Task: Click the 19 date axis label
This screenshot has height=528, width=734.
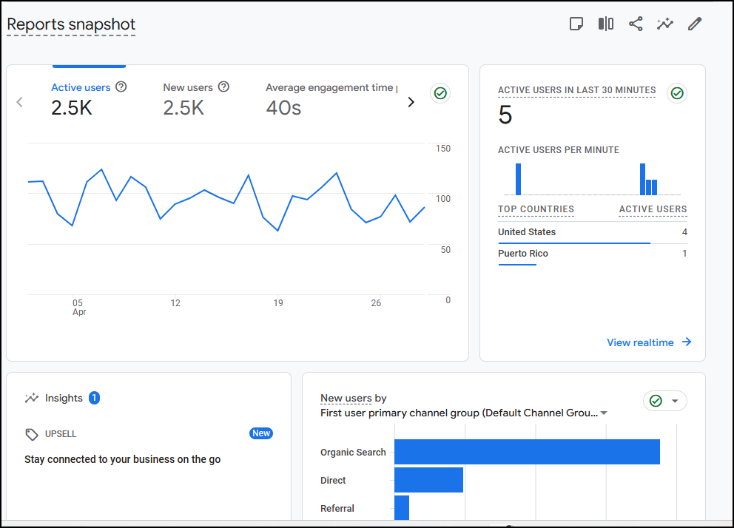Action: pos(278,303)
